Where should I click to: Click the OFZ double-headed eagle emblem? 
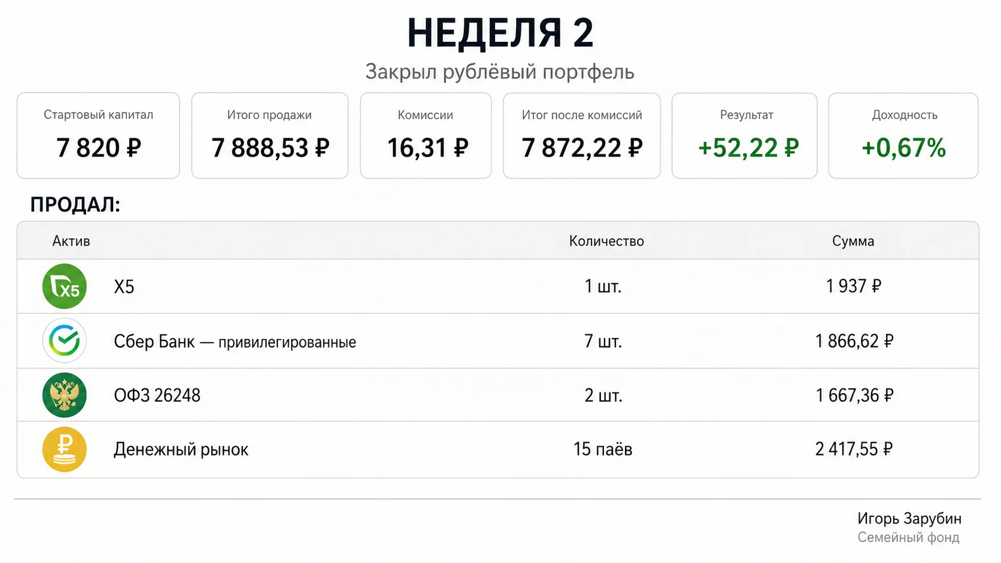(65, 395)
